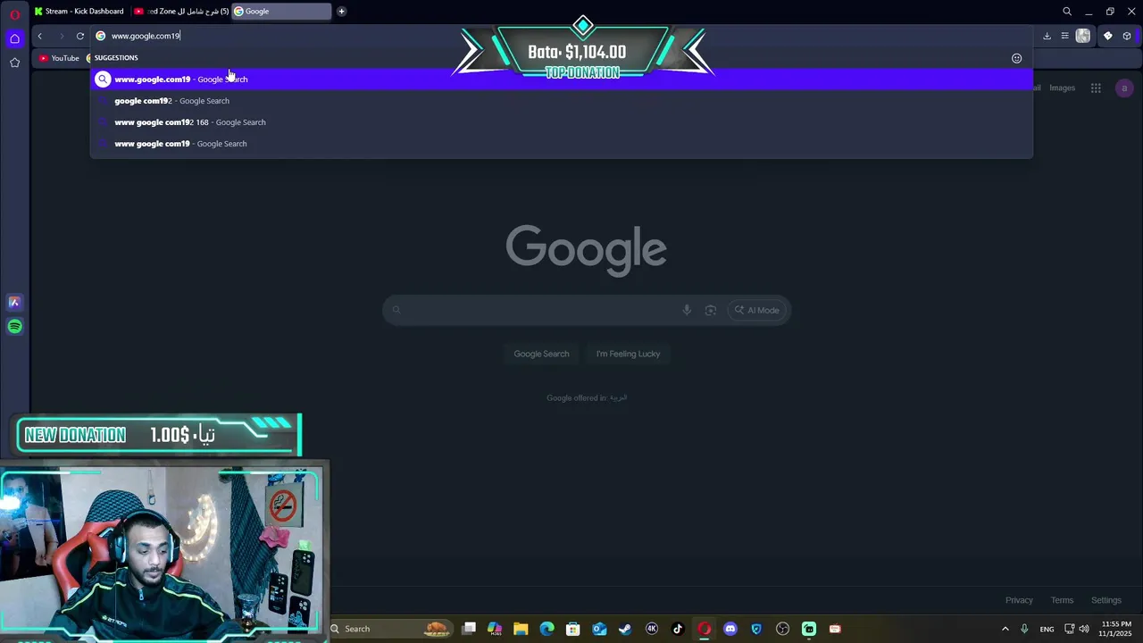The image size is (1143, 643).
Task: Click the Google search box
Action: click(x=586, y=310)
